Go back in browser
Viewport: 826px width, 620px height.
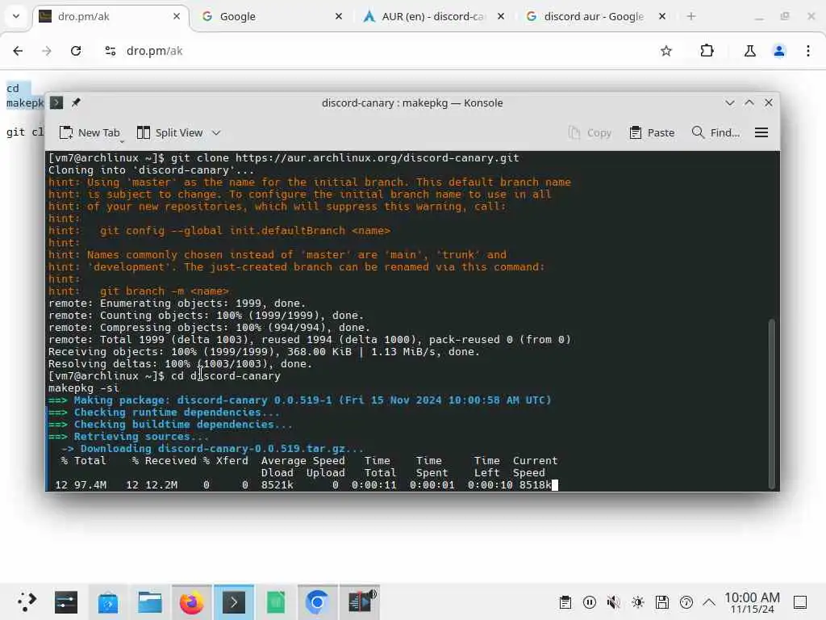18,51
